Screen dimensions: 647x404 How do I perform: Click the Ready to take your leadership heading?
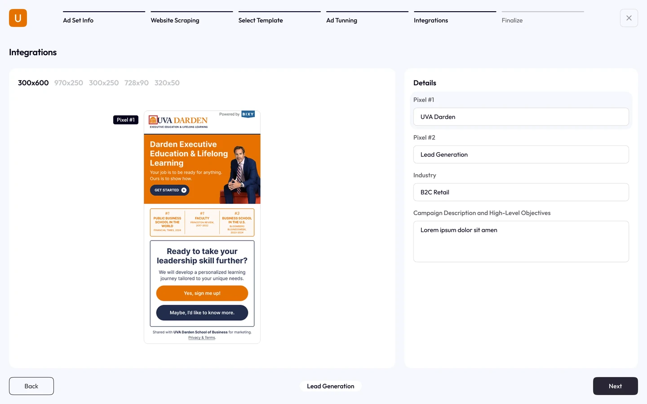pos(202,256)
